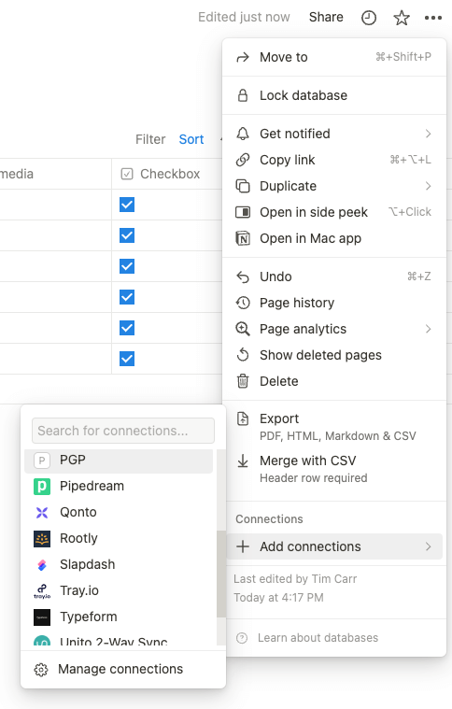Open the Sort options
Viewport: 452px width, 709px height.
(x=191, y=139)
